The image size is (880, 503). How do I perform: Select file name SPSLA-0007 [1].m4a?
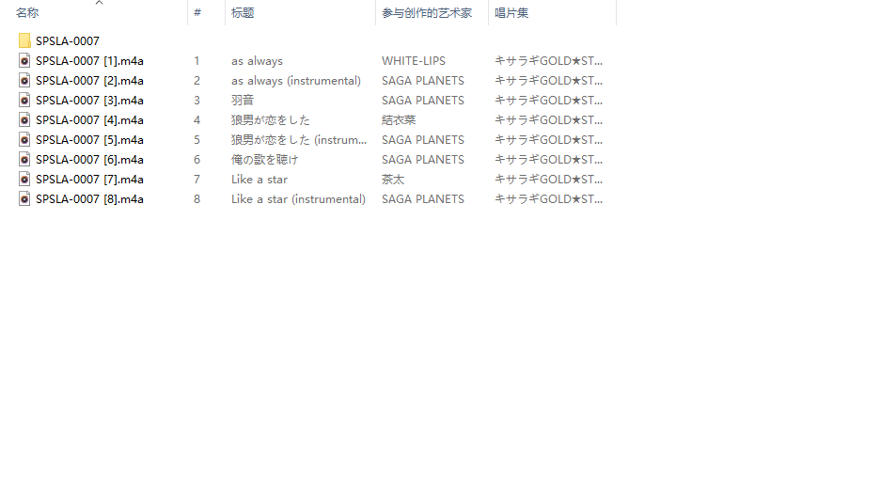[89, 60]
